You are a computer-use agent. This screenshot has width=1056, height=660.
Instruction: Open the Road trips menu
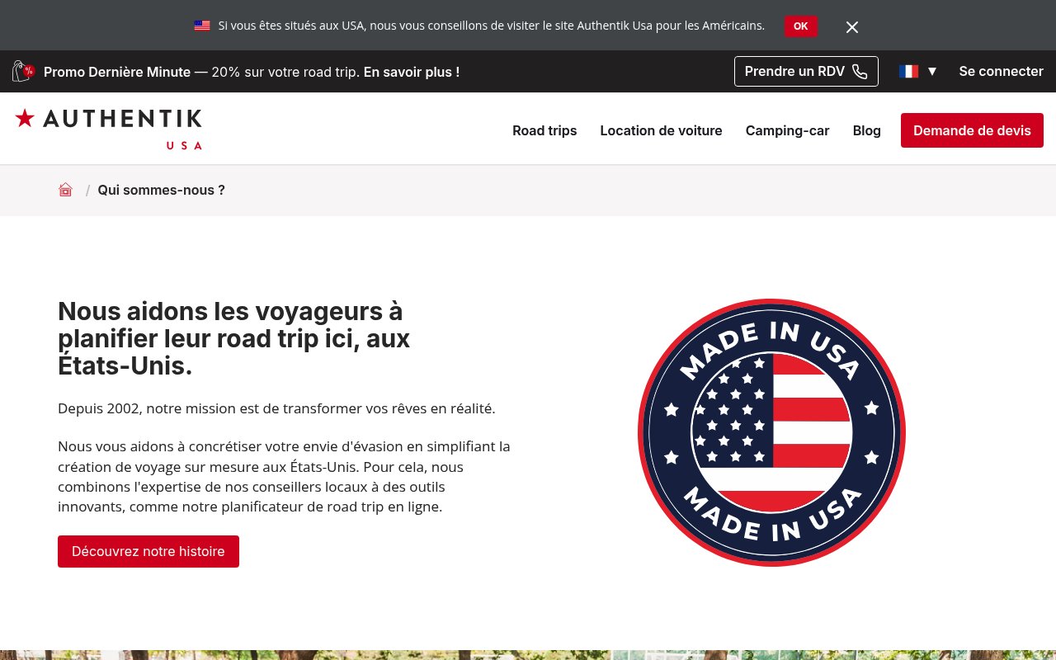click(x=544, y=130)
